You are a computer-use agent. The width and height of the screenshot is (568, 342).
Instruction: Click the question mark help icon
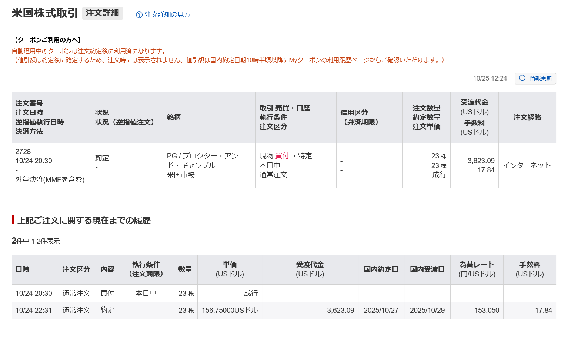pyautogui.click(x=139, y=15)
